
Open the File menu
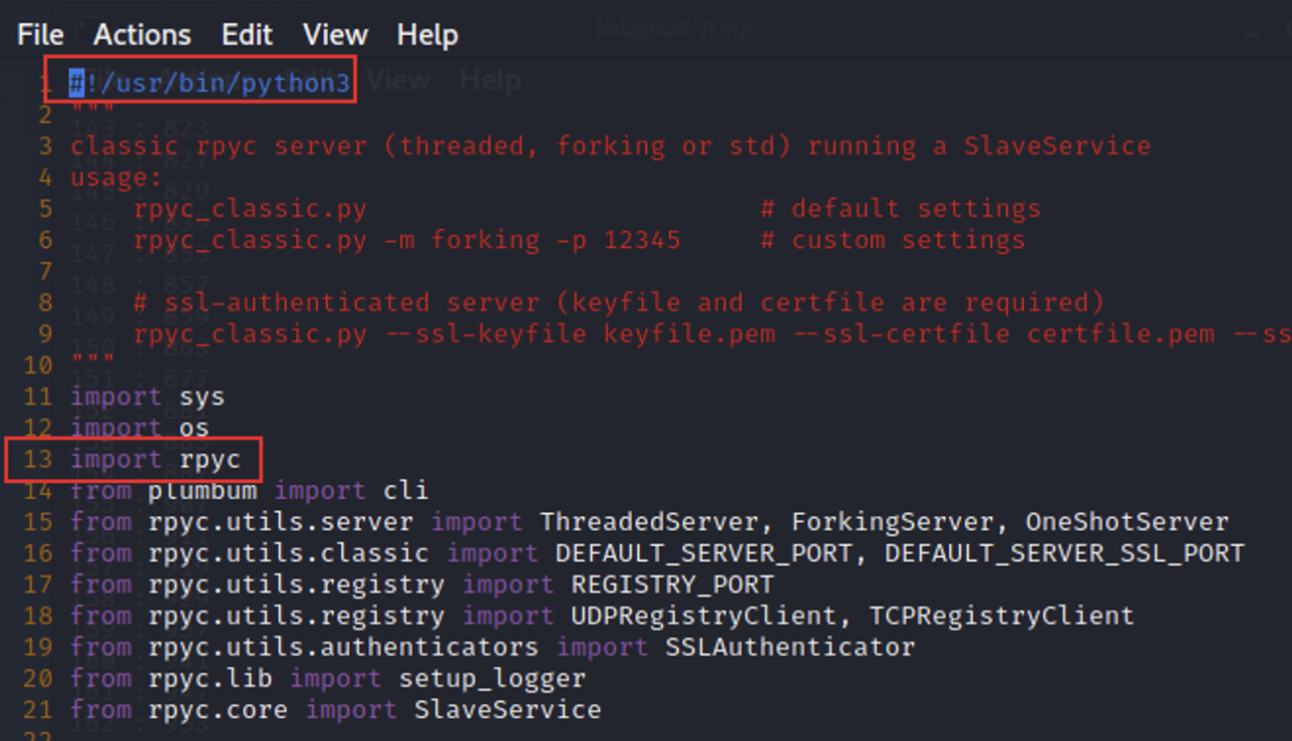pyautogui.click(x=40, y=35)
